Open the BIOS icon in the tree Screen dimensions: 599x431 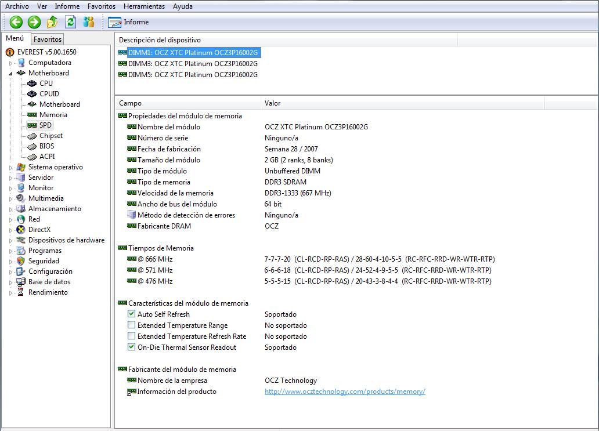32,146
